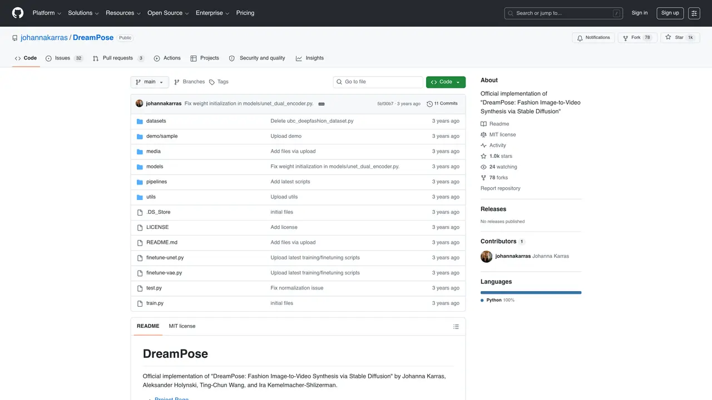
Task: Click the Search or jump to field
Action: tap(564, 13)
